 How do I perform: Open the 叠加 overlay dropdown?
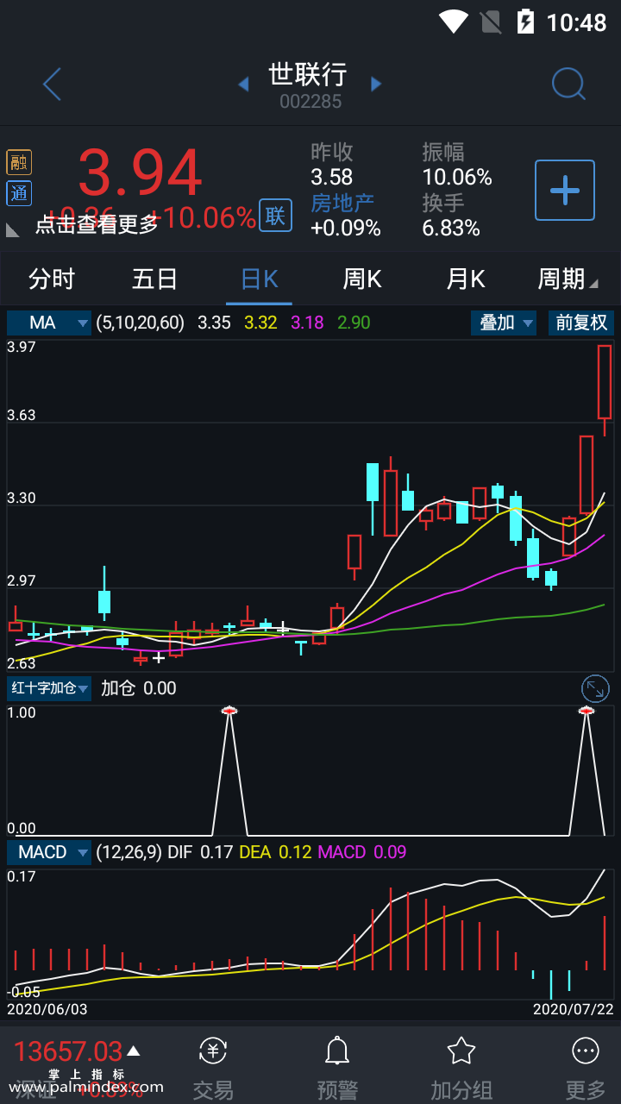tap(504, 323)
